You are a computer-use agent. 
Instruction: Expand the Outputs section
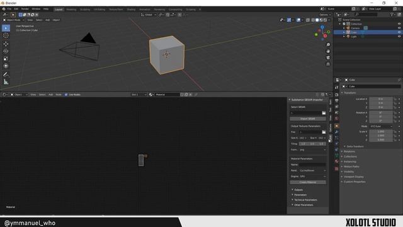(298, 190)
